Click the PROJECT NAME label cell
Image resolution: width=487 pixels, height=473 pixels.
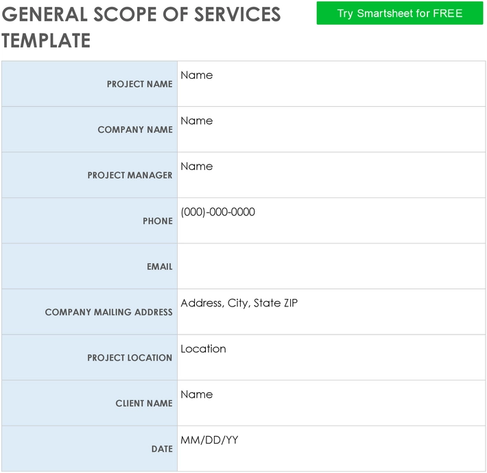click(x=90, y=84)
